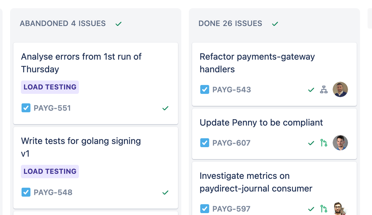The image size is (372, 215).
Task: Click the green checkmark beside Done column header
Action: click(x=275, y=24)
